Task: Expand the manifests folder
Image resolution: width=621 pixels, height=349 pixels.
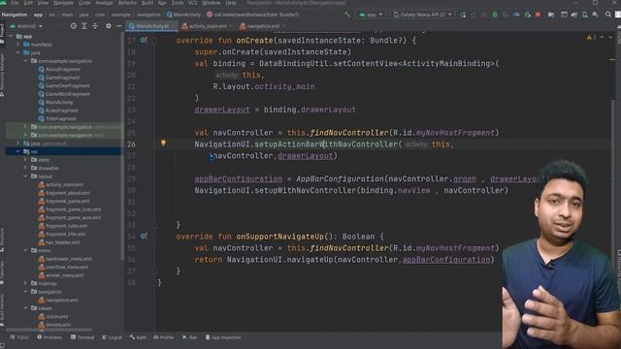Action: pos(18,45)
